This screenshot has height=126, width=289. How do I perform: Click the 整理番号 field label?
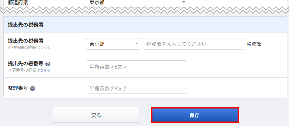(x=18, y=88)
